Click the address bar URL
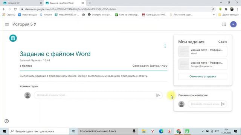This screenshot has height=135, width=241. [x=70, y=9]
